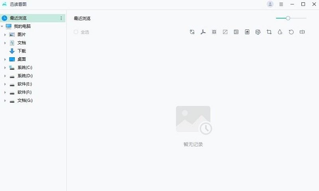
Task: Collapse the 我的电脑 tree node
Action: 2,26
